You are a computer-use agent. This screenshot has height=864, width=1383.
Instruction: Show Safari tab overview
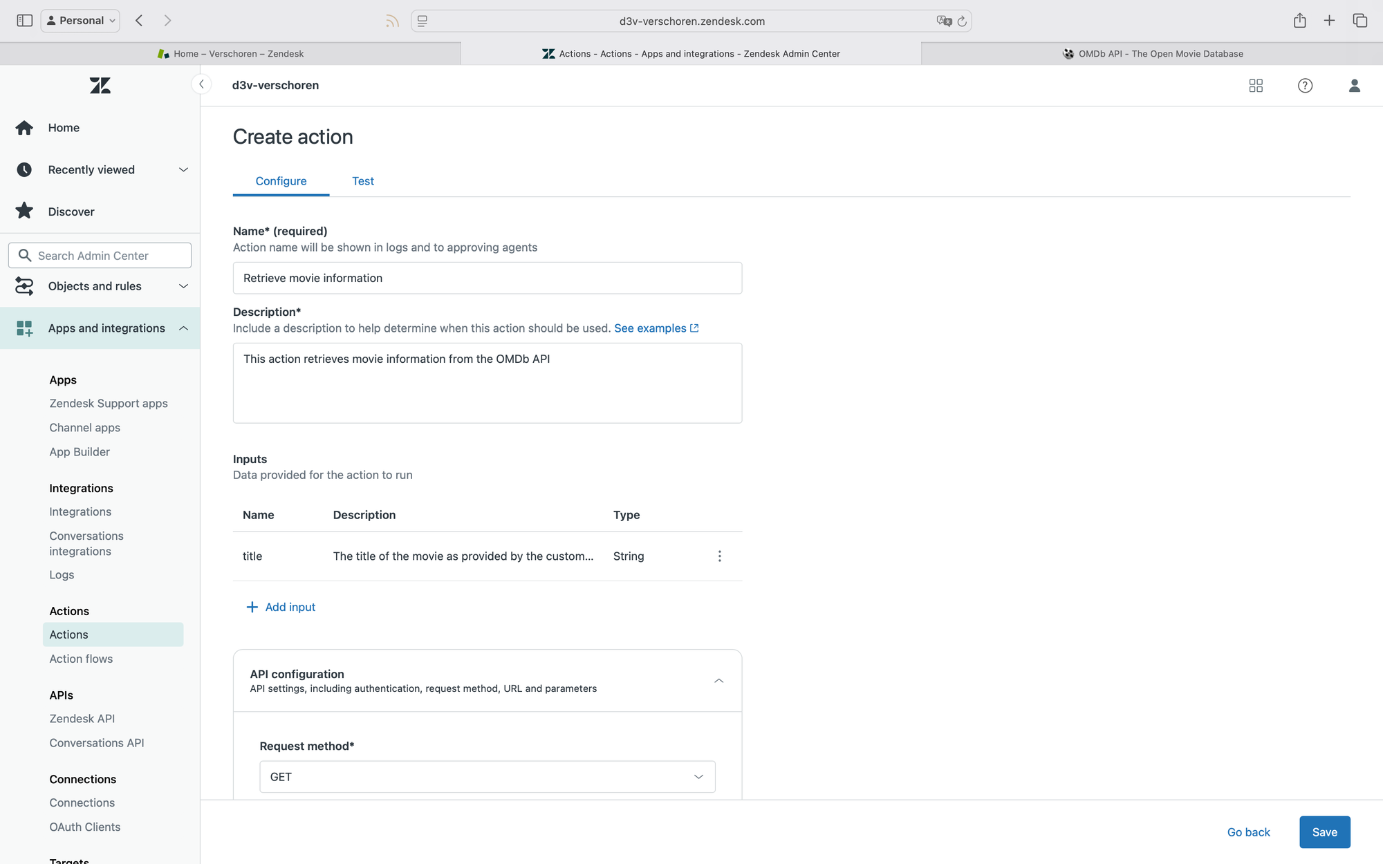click(1359, 21)
